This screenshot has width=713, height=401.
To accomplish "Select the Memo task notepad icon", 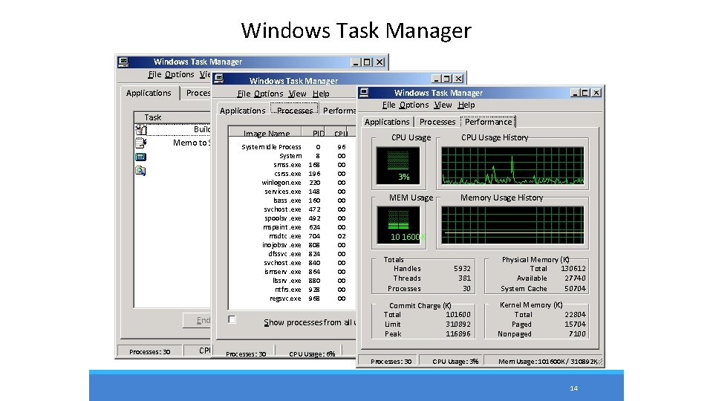I will pyautogui.click(x=140, y=143).
